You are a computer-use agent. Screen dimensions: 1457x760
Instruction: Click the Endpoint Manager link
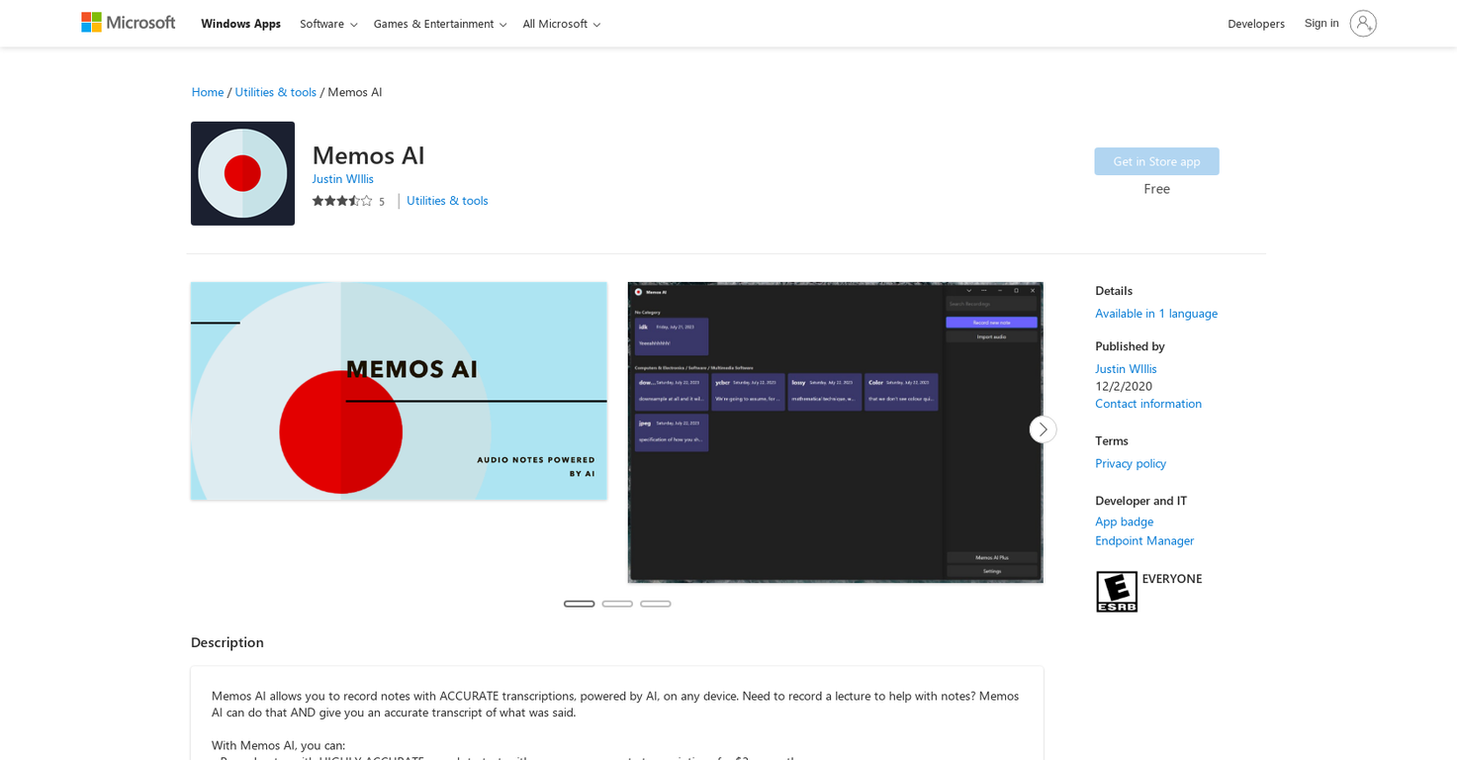tap(1143, 540)
